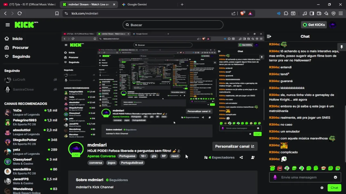The height and width of the screenshot is (194, 346).
Task: Switch to the Tyla IS IT YouTube tab
Action: (x=30, y=4)
